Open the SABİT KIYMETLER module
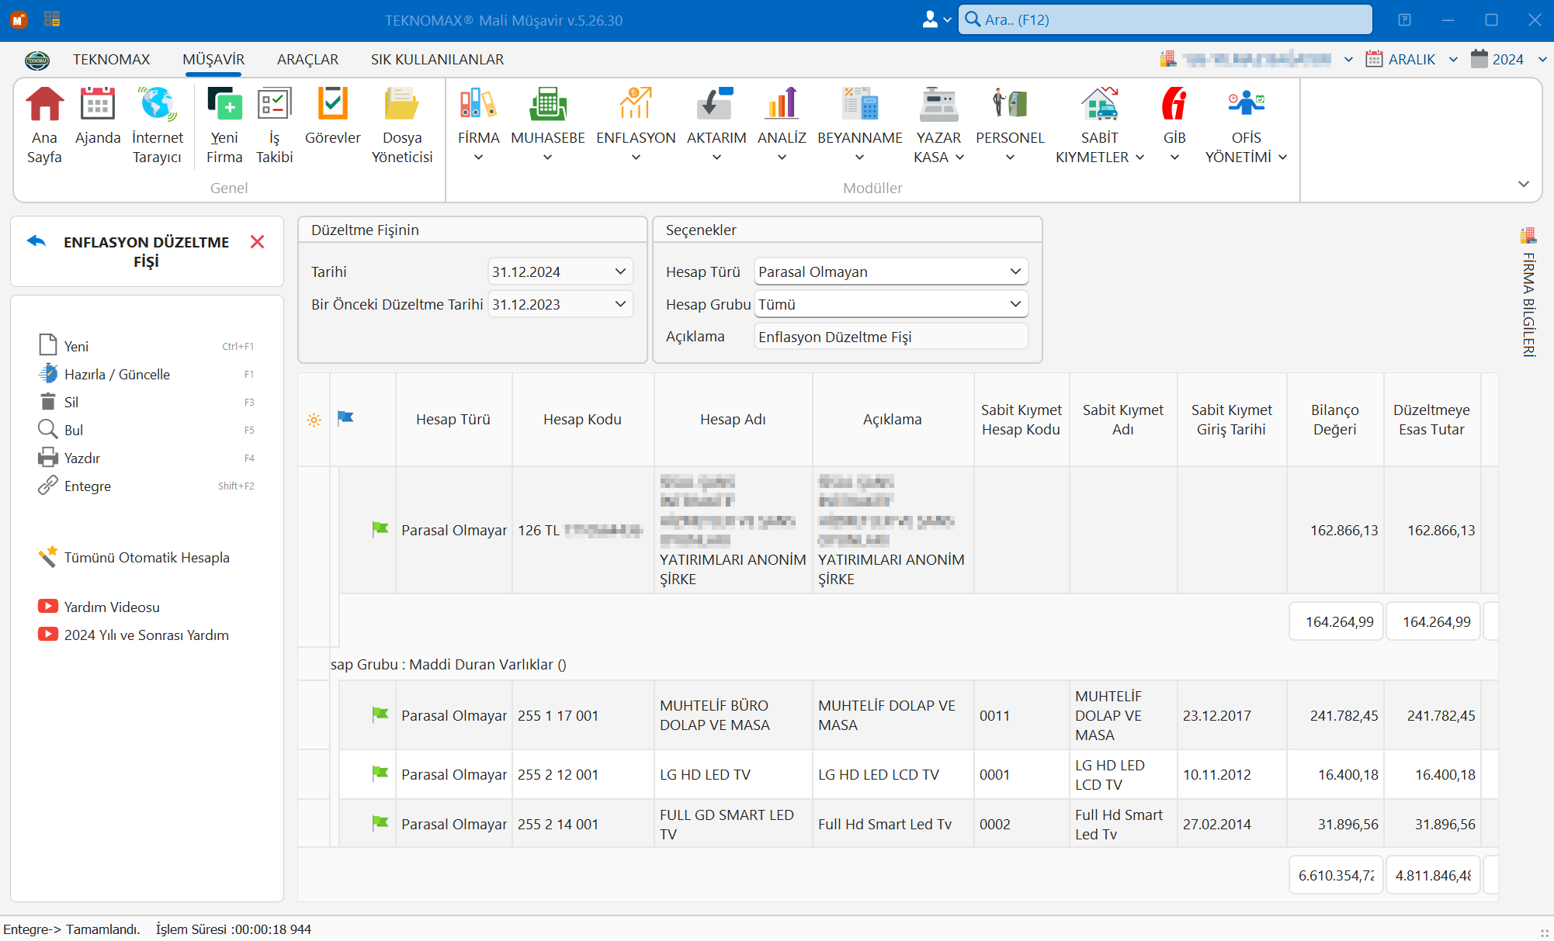Image resolution: width=1554 pixels, height=941 pixels. [1100, 125]
